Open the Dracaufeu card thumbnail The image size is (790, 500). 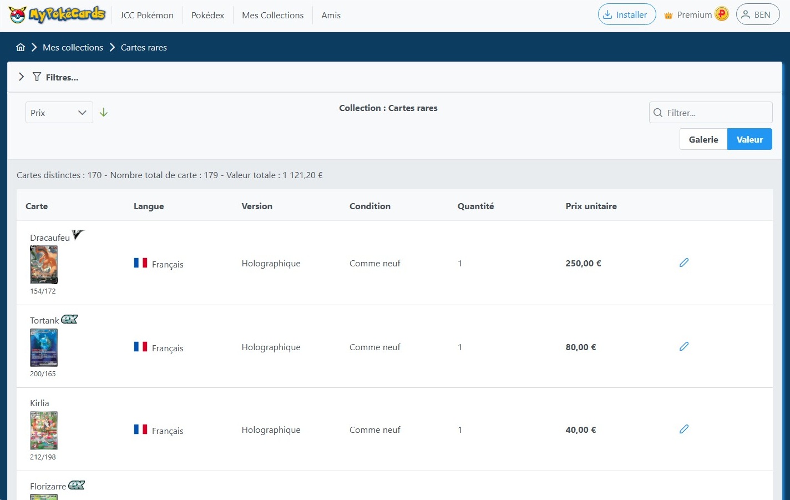[x=44, y=265]
